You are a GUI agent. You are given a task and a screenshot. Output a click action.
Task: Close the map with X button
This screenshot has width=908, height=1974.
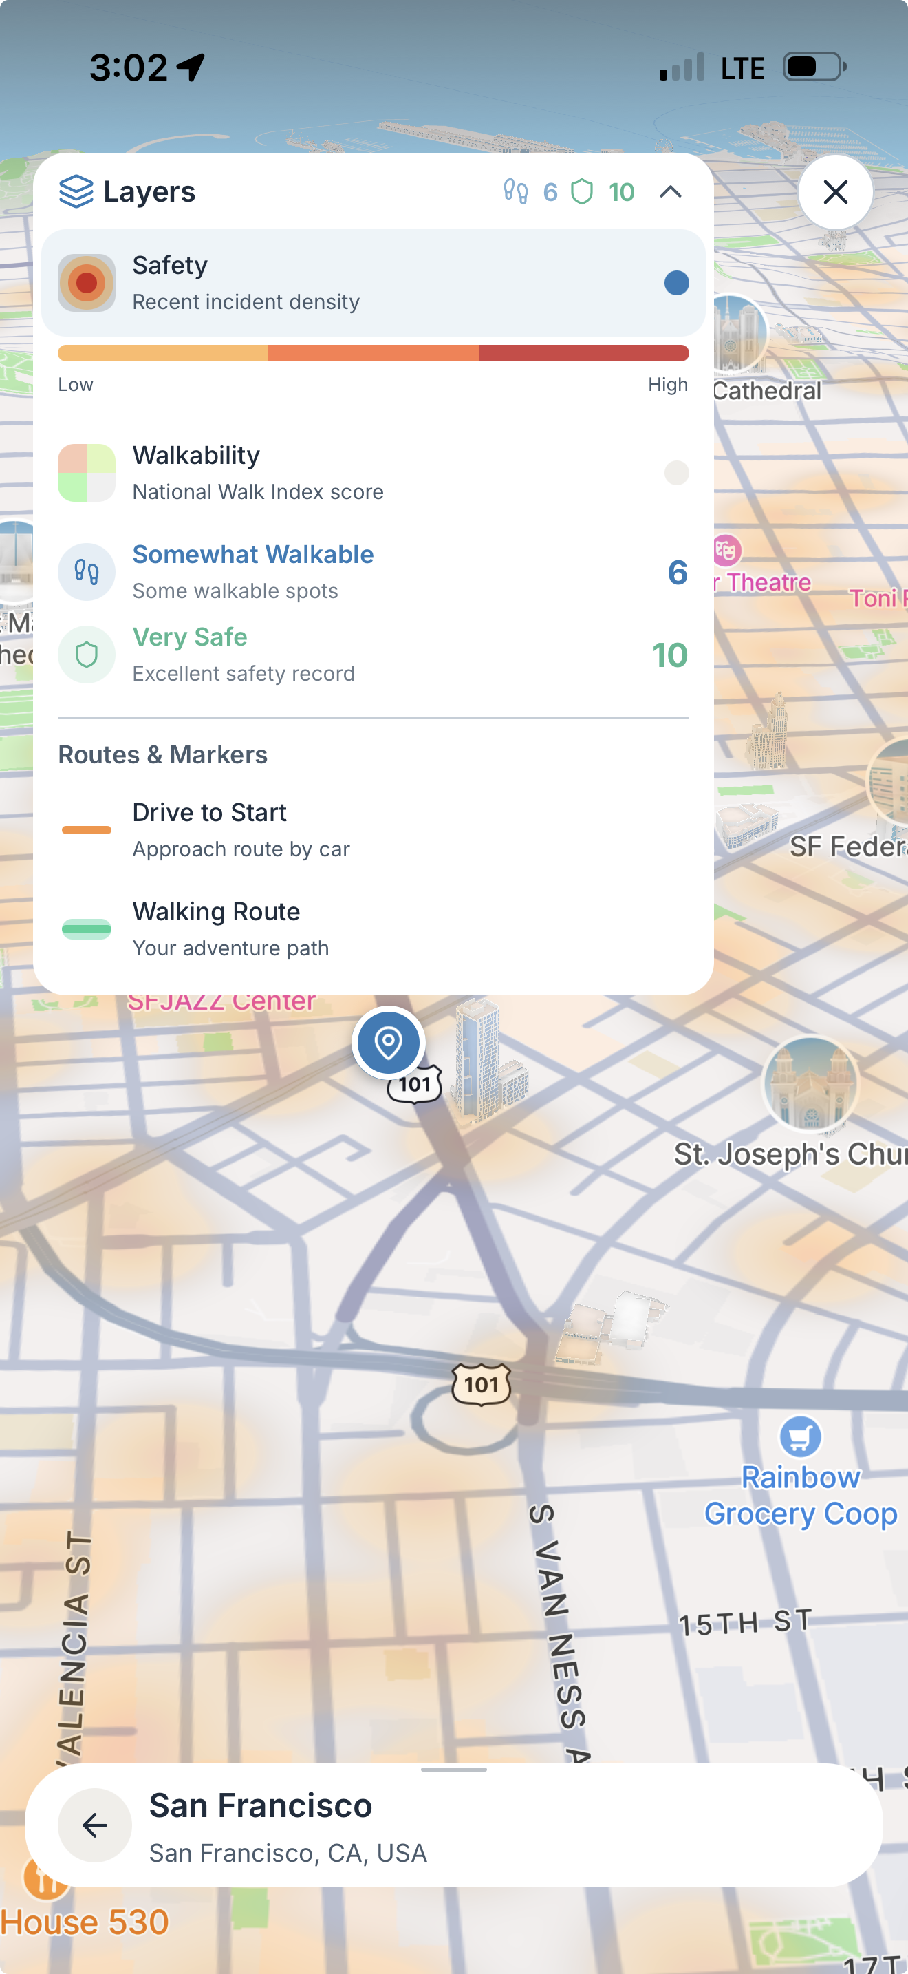click(x=835, y=191)
